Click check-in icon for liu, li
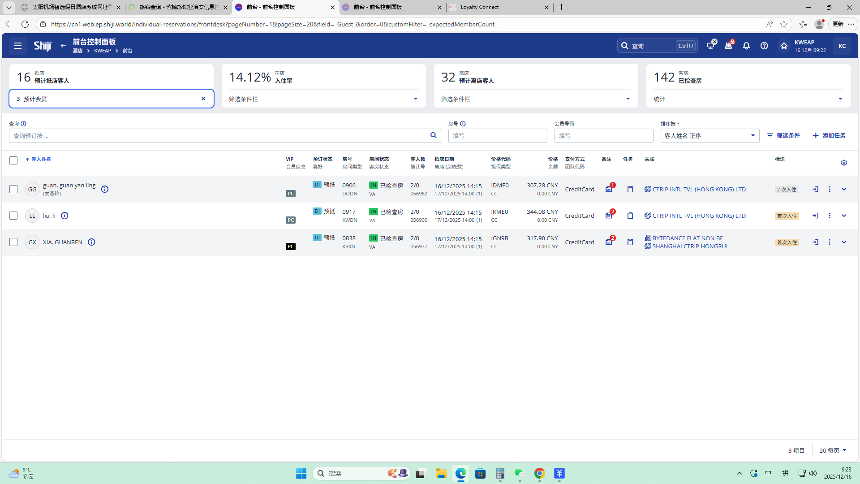 [815, 216]
